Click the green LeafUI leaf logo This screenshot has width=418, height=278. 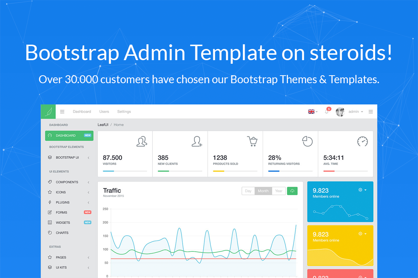click(48, 112)
